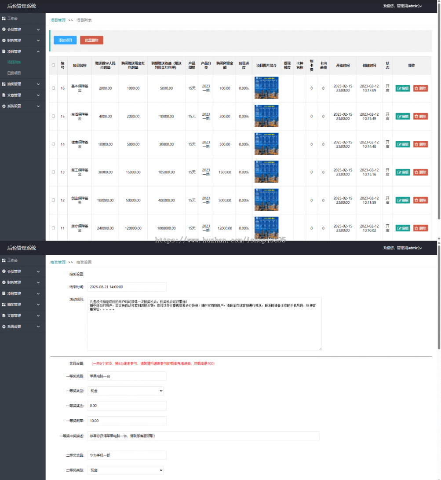The height and width of the screenshot is (480, 441).
Task: Click the 结束时间 date field
Action: [127, 287]
